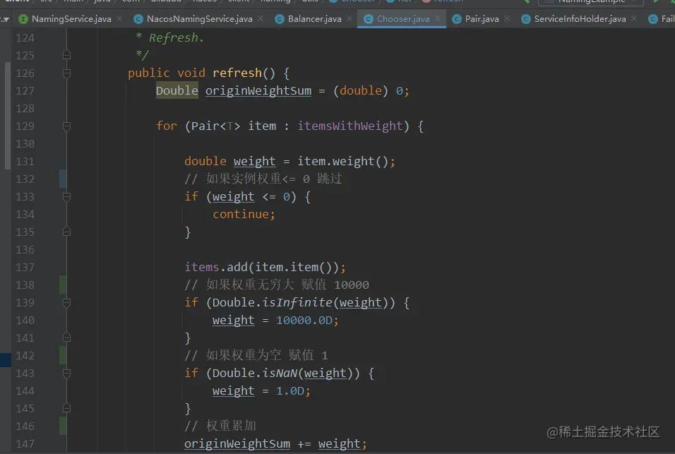Click the green change marker at line 138
Screen dimensions: 675x454
pos(63,285)
